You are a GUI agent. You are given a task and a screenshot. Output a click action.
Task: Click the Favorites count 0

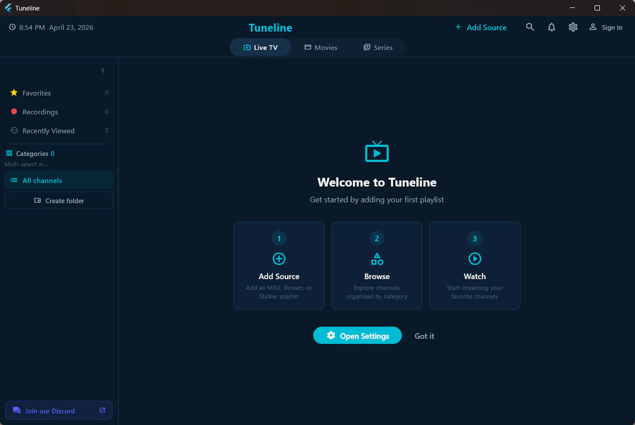click(106, 93)
